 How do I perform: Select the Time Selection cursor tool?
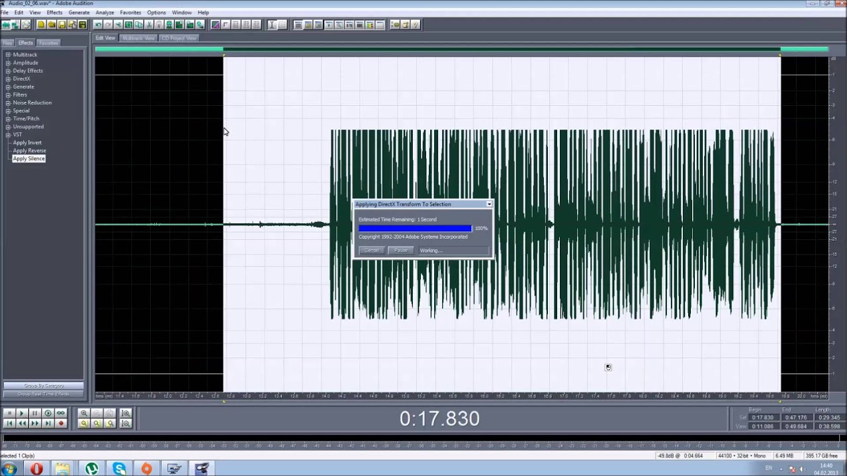(271, 24)
